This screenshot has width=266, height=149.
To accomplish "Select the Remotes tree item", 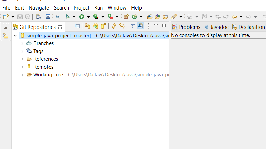I will 43,67.
